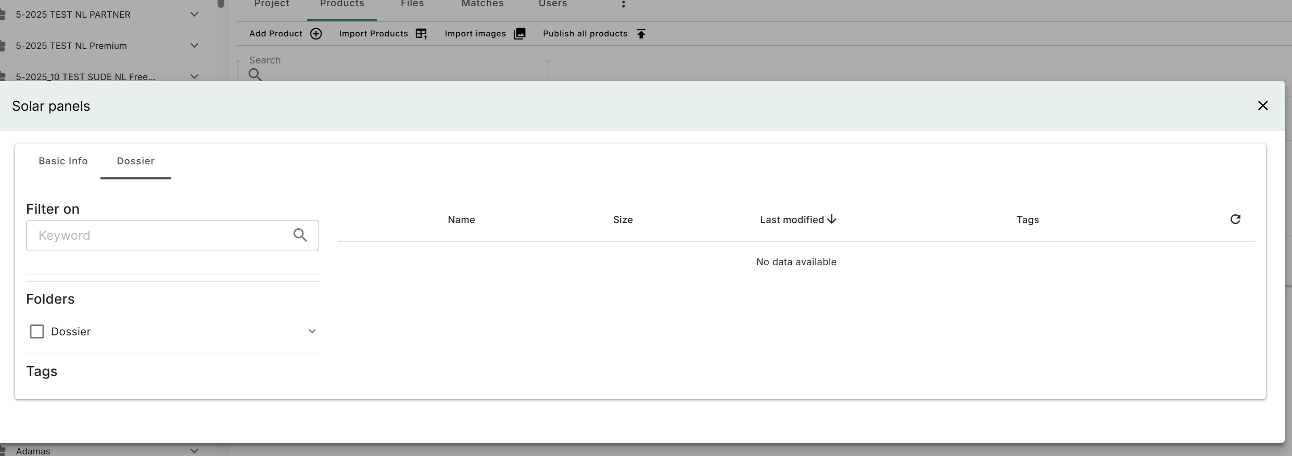Expand 5-2025 TEST NL PARTNER project
The height and width of the screenshot is (456, 1292).
click(194, 15)
